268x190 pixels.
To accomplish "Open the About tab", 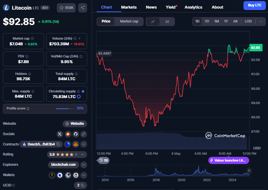I will [218, 7].
